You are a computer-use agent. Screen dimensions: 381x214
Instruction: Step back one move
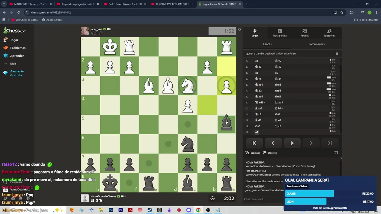click(x=273, y=143)
